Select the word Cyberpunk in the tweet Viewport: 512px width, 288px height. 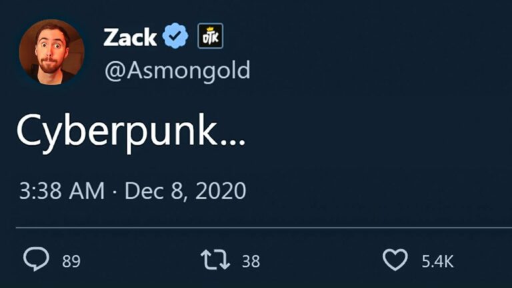click(117, 134)
